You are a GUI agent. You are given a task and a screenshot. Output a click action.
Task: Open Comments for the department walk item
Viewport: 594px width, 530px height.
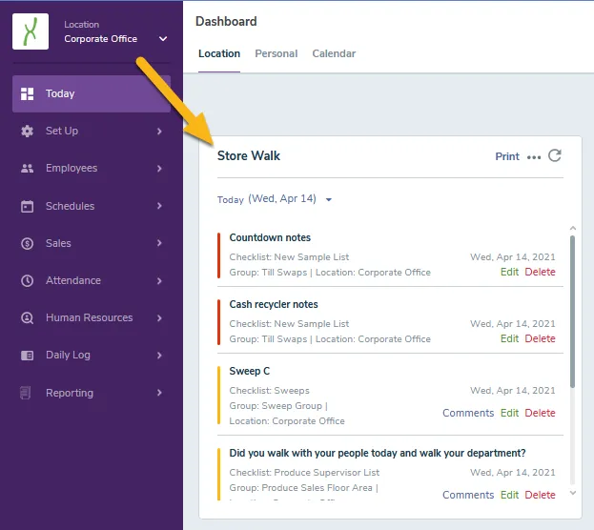click(468, 495)
